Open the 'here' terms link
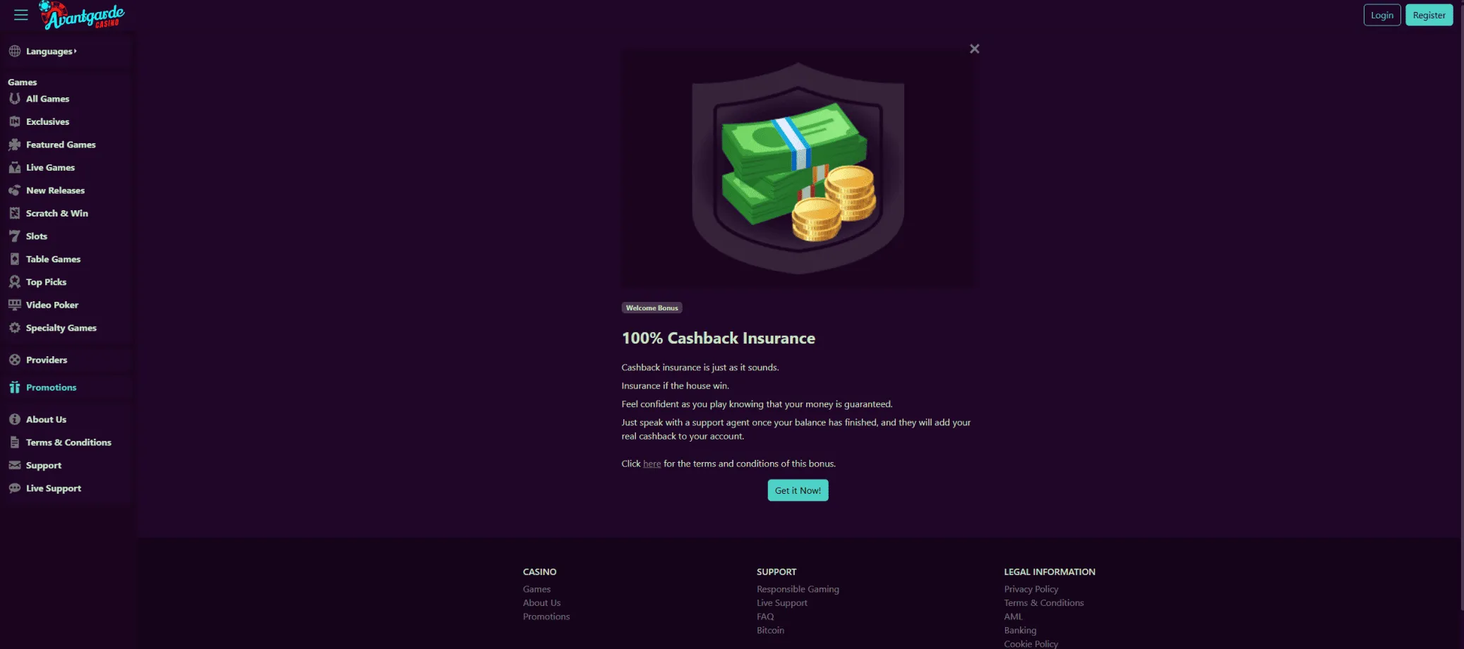1464x649 pixels. coord(652,464)
